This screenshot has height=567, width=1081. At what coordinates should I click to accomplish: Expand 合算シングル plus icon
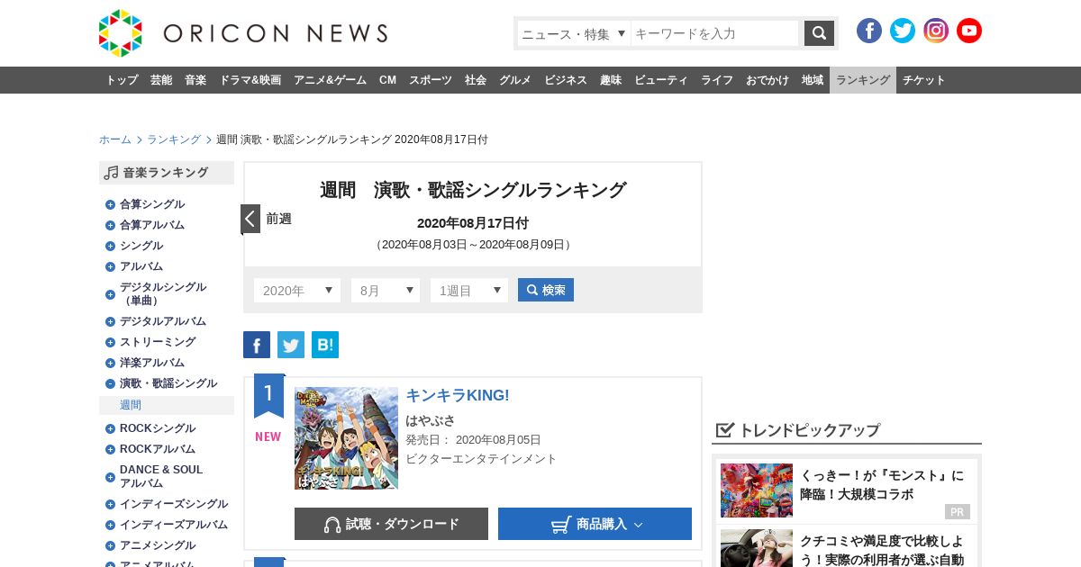coord(110,204)
